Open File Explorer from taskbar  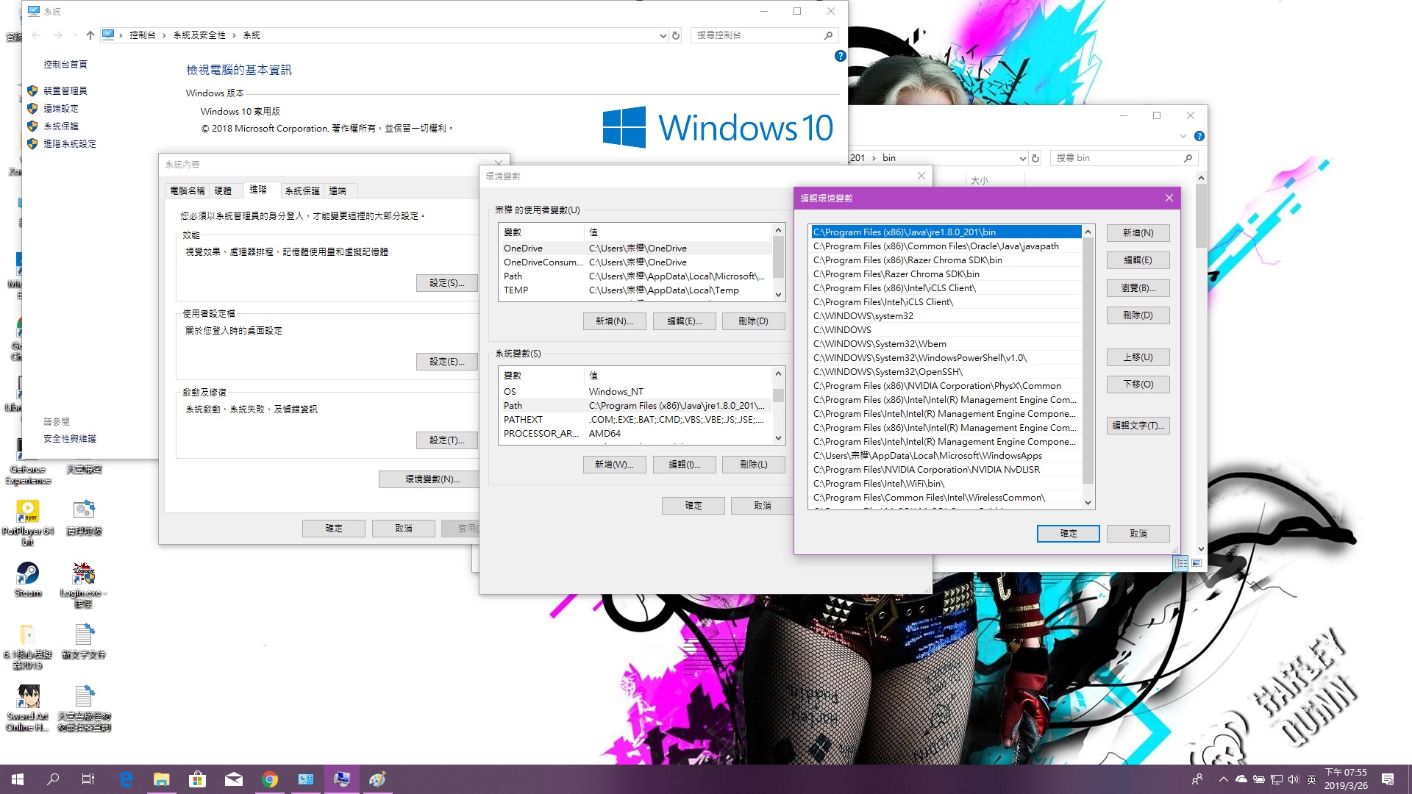coord(161,779)
